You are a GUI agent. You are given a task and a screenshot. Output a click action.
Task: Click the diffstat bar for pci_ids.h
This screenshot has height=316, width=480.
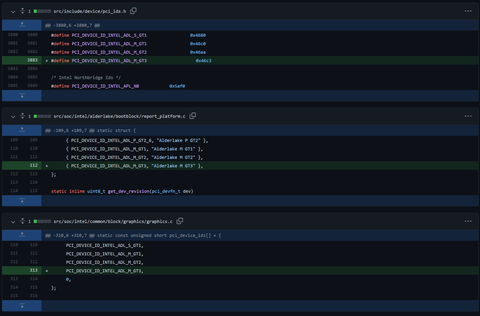(42, 11)
